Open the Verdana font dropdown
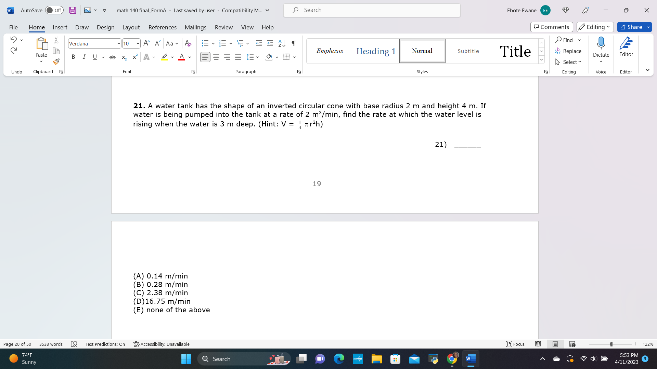657x369 pixels. point(118,43)
